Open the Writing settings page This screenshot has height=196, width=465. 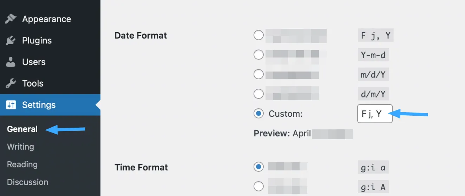pyautogui.click(x=20, y=147)
